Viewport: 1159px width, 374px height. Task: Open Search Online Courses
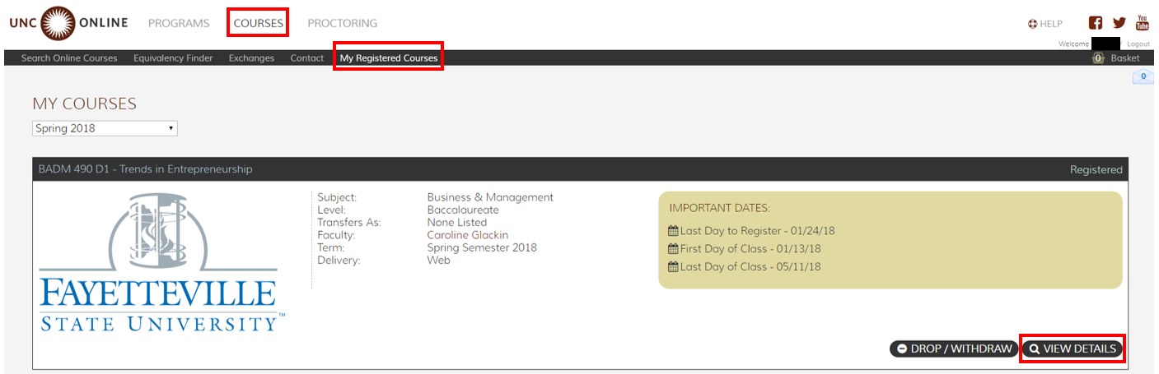69,58
